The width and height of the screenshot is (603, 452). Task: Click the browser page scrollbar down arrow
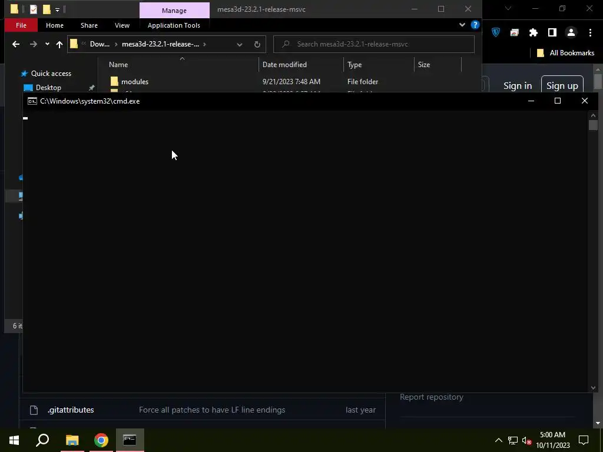(x=598, y=423)
